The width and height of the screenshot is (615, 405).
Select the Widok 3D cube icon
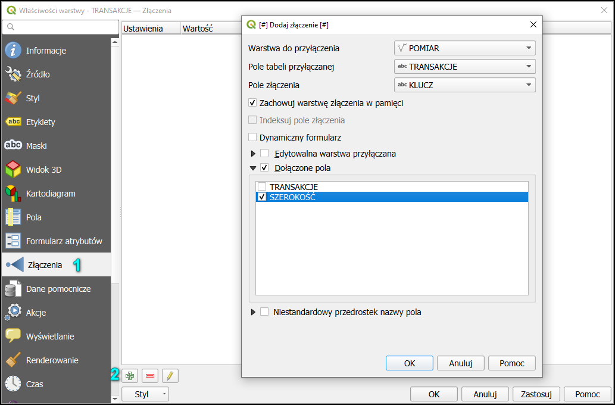(x=13, y=170)
